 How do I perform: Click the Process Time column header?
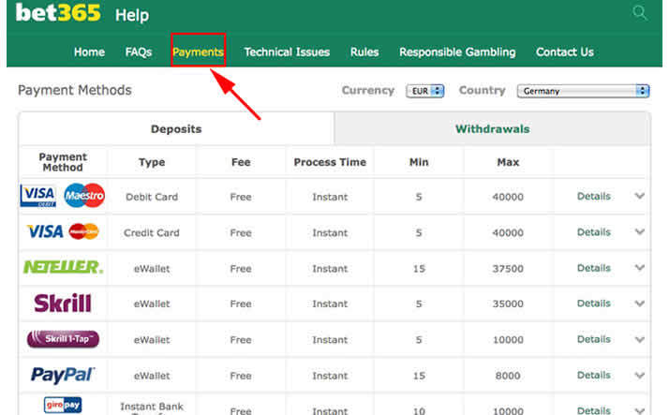coord(330,162)
